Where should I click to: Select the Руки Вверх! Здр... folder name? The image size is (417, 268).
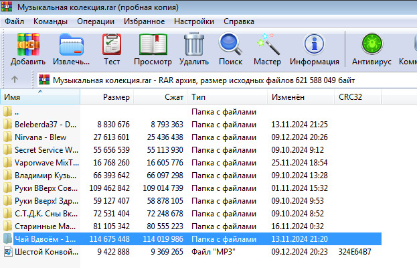pyautogui.click(x=47, y=201)
